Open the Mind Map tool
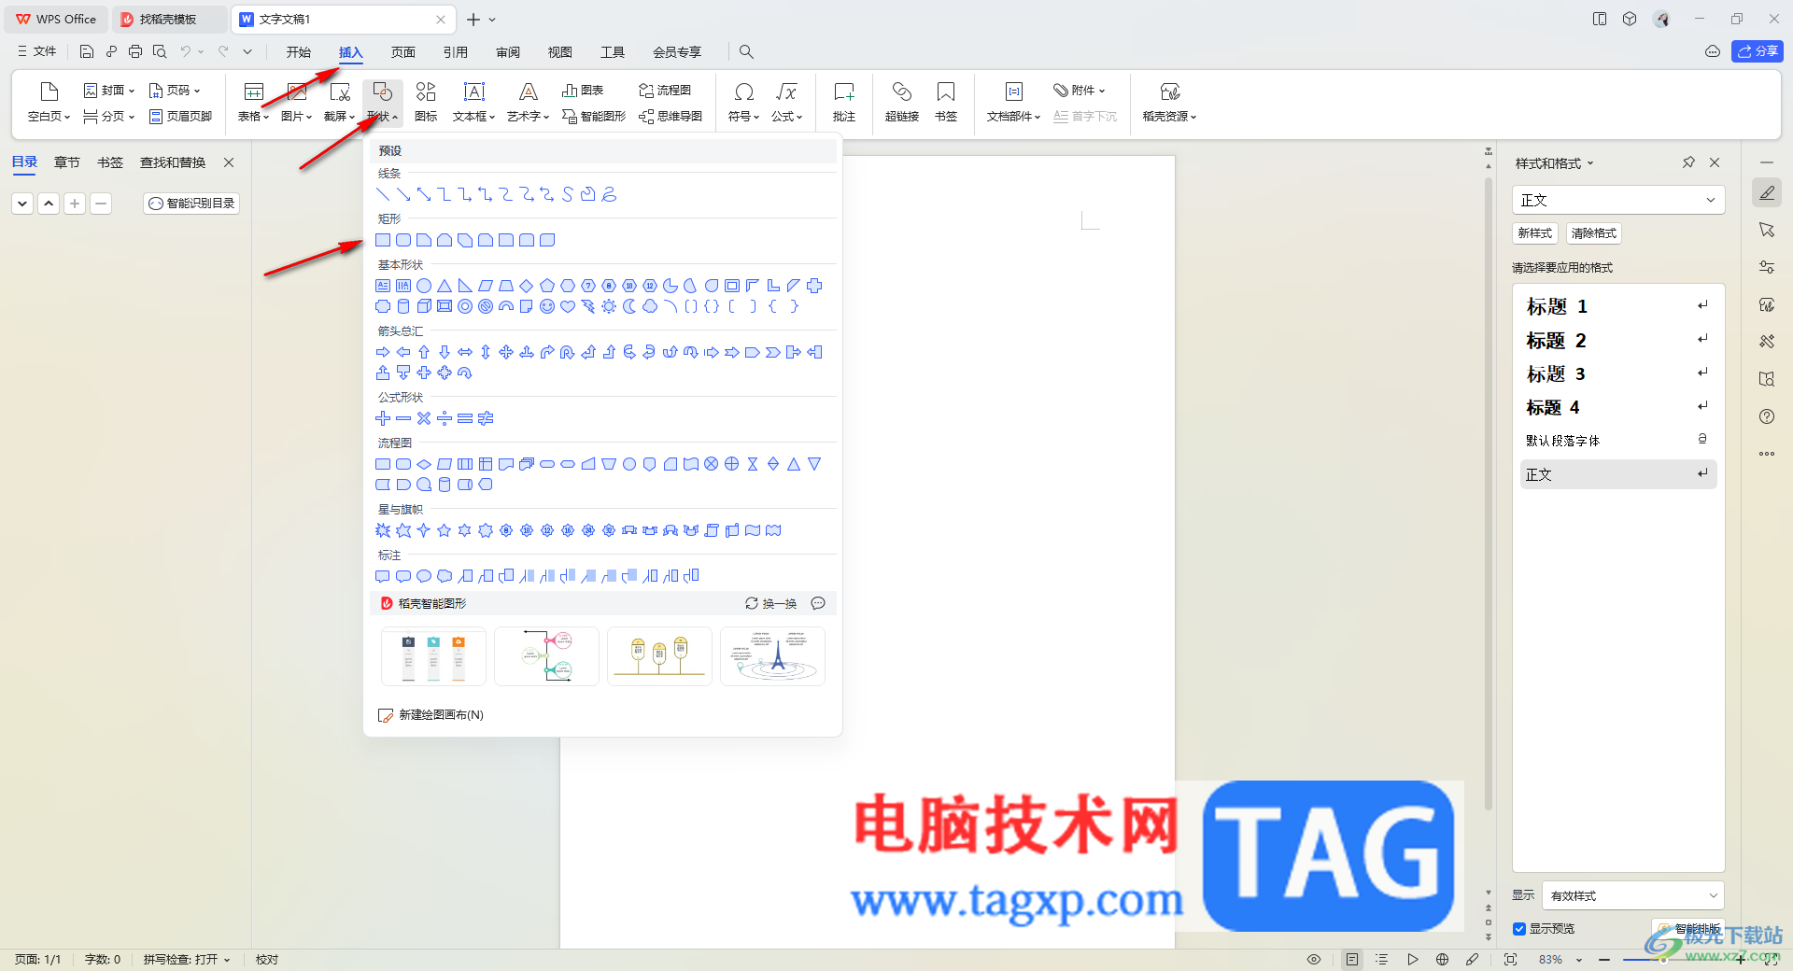 (x=671, y=117)
